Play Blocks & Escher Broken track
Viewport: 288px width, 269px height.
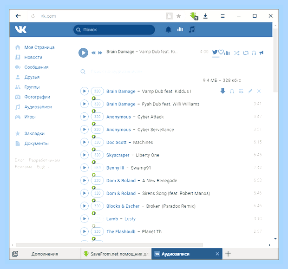pos(84,206)
